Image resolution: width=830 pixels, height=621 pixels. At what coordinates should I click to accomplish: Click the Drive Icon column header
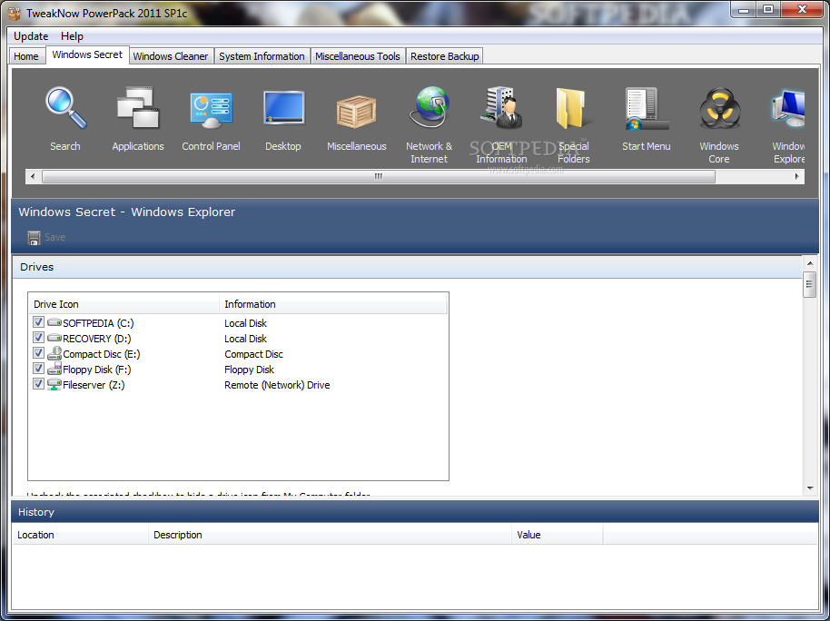(x=124, y=304)
